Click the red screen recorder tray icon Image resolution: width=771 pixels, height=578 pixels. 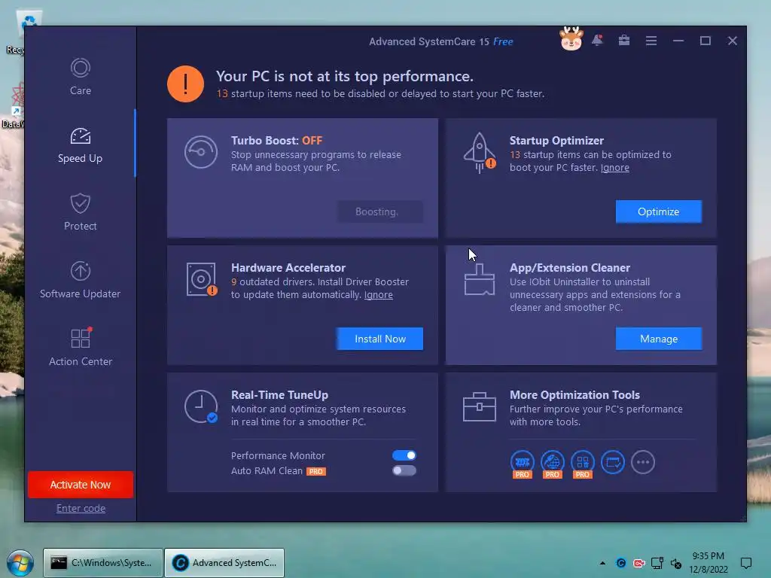point(638,563)
